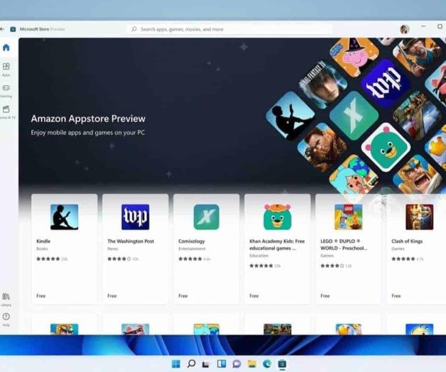Open the Chat app on taskbar
This screenshot has width=446, height=372.
click(x=236, y=363)
